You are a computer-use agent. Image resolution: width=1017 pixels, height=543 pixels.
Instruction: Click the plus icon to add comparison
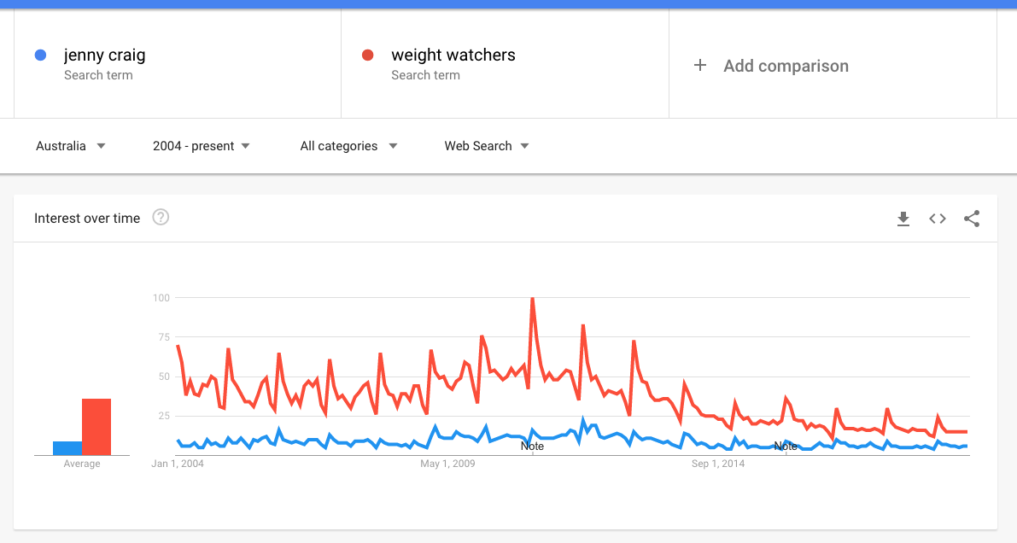tap(700, 66)
